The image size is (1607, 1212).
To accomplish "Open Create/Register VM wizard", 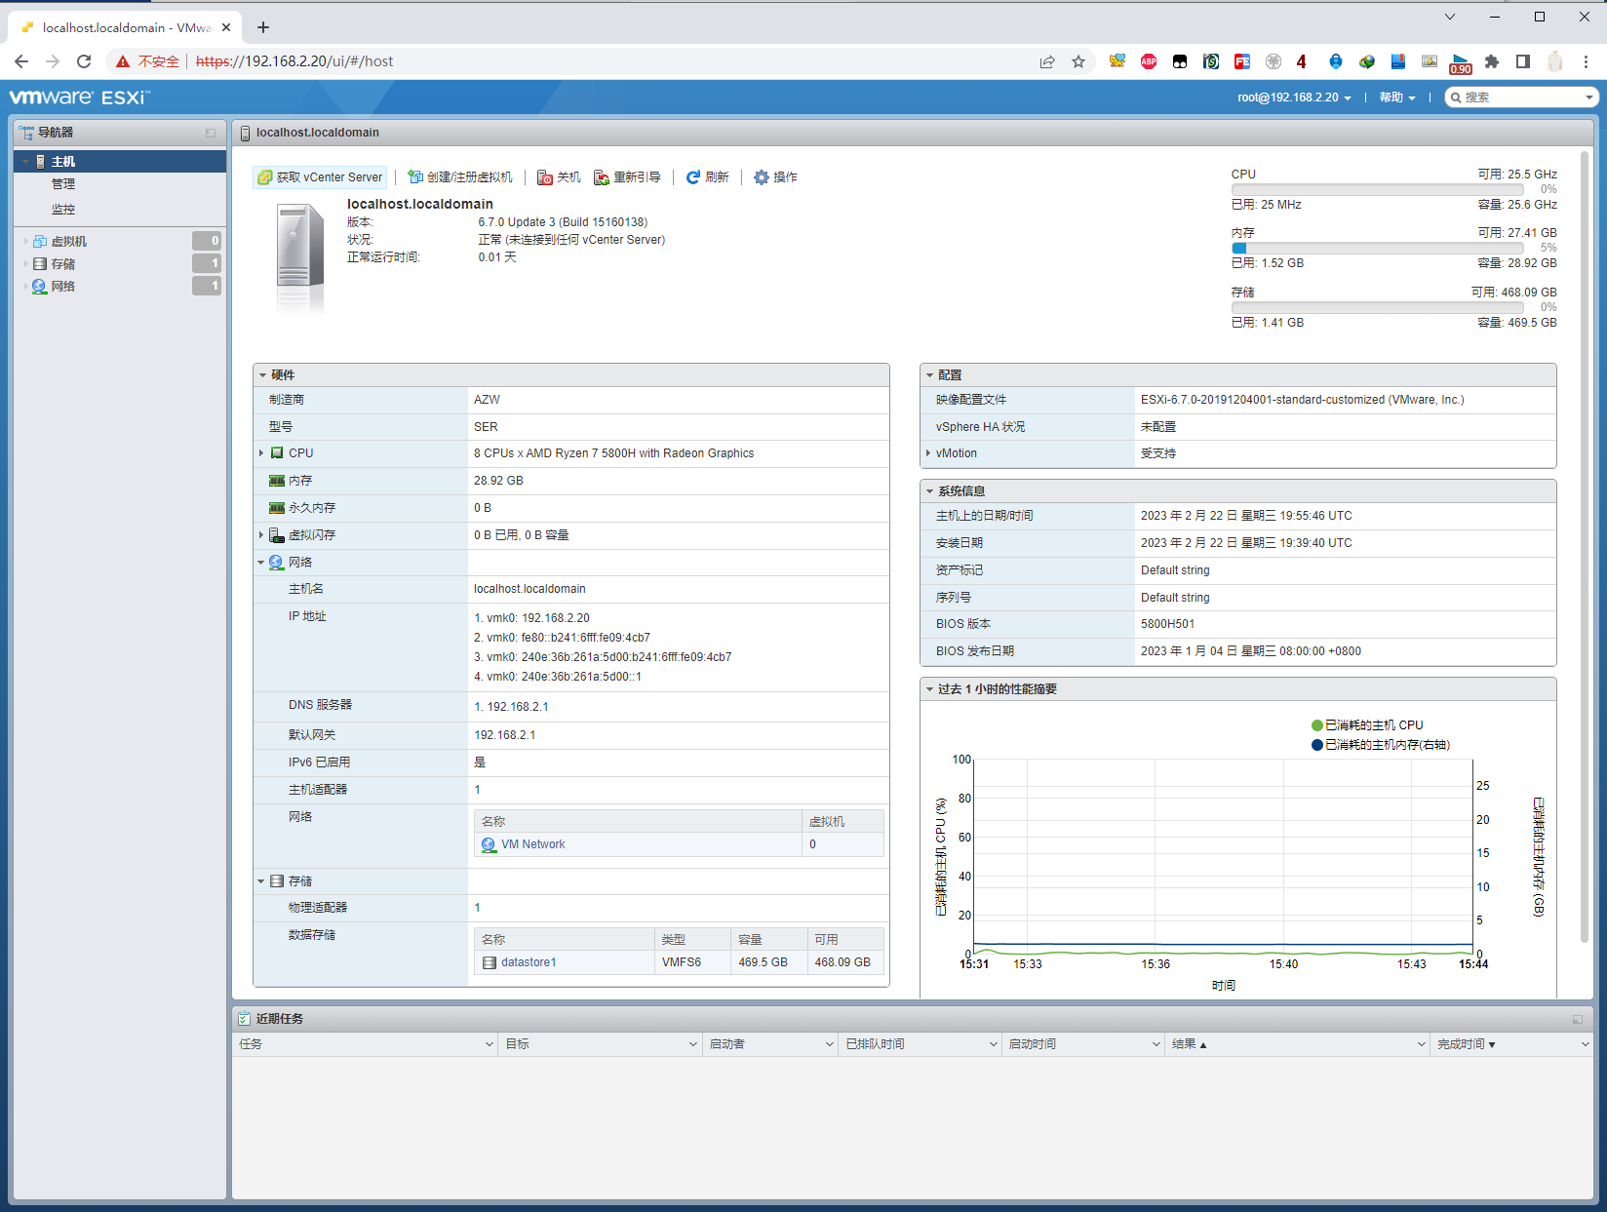I will coord(459,177).
